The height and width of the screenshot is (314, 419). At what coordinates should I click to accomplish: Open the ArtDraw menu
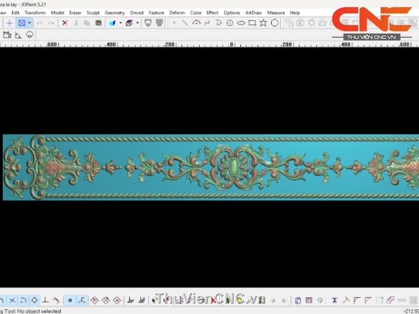click(253, 13)
